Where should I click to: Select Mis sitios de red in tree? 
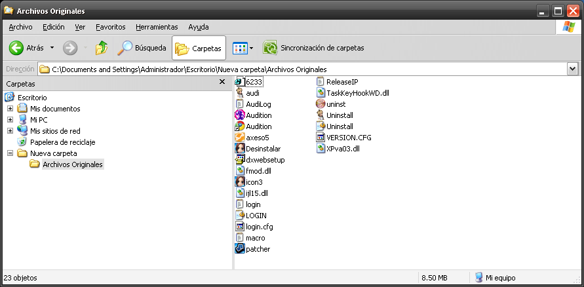coord(55,131)
